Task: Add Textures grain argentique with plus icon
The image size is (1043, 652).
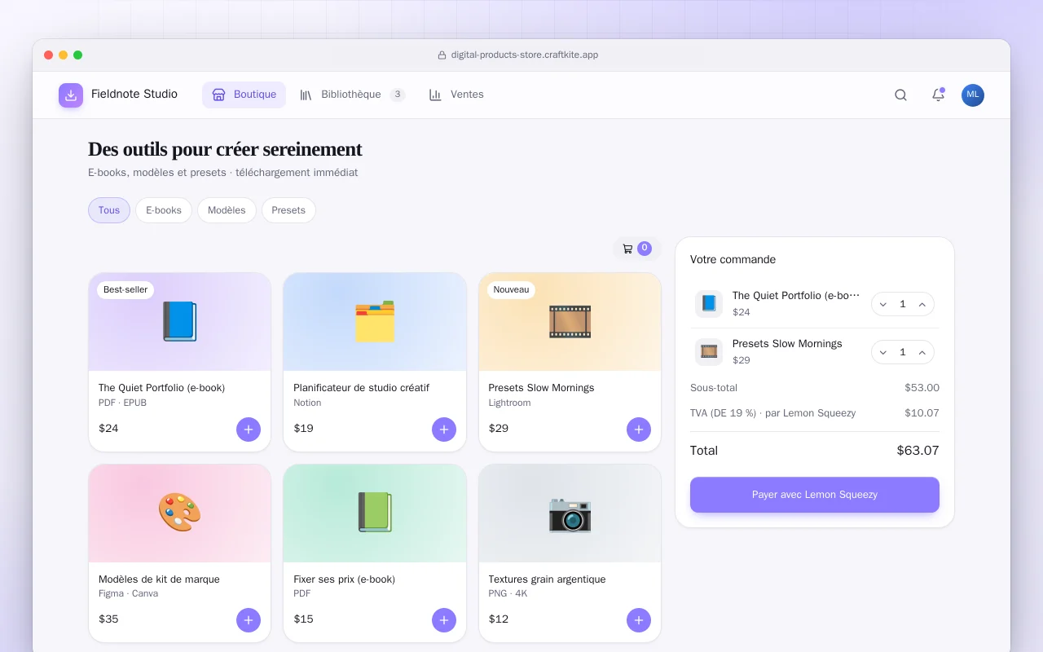Action: [x=639, y=620]
